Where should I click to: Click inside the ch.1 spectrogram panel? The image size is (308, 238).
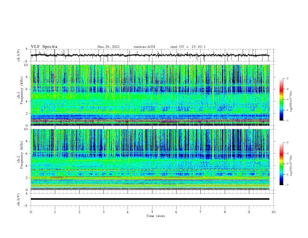pos(150,95)
